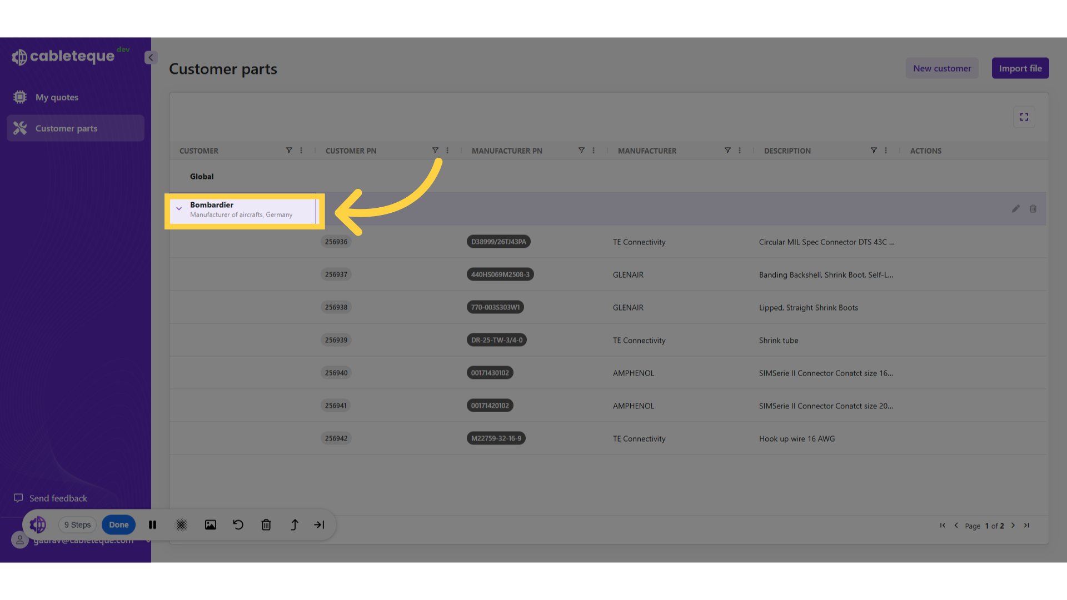Open Description column options menu
The height and width of the screenshot is (600, 1067).
coord(886,151)
